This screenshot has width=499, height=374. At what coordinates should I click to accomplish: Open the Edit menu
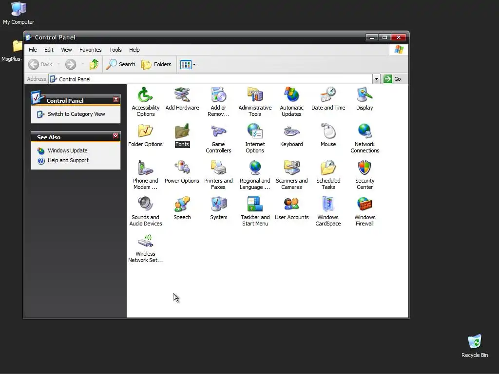(49, 50)
